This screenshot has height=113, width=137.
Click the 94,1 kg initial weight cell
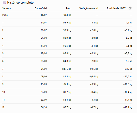[67, 15]
